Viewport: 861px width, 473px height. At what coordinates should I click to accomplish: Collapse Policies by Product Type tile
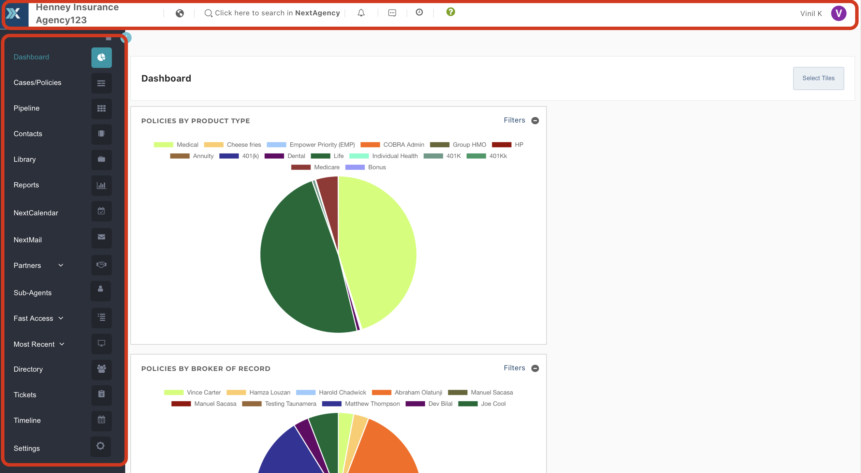click(x=535, y=120)
